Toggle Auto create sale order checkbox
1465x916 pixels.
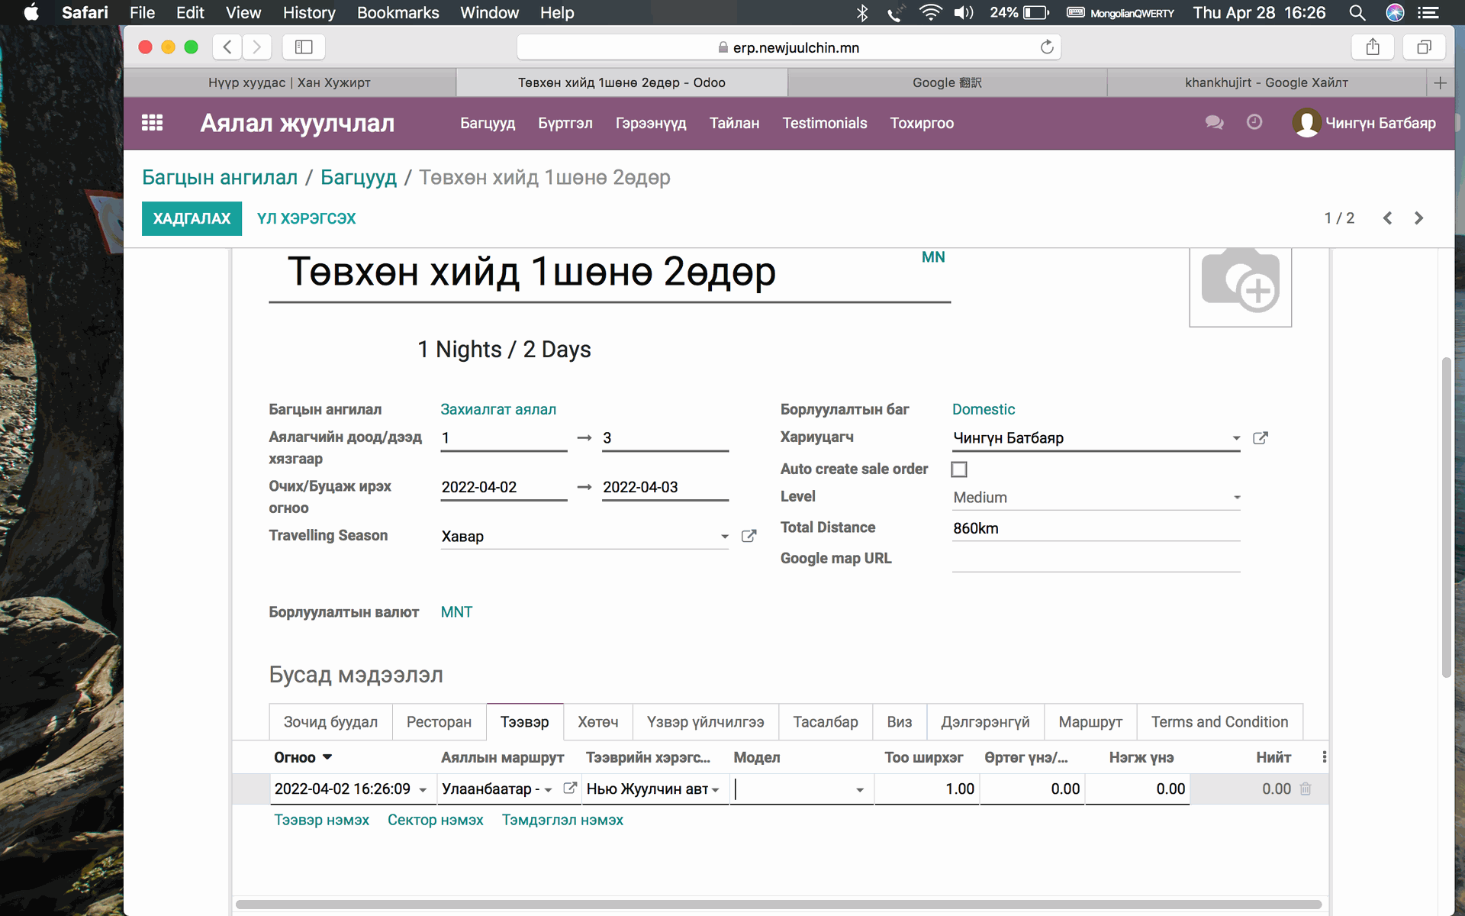[x=959, y=469]
